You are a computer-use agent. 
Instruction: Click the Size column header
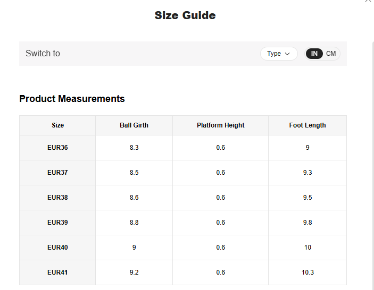tap(57, 125)
